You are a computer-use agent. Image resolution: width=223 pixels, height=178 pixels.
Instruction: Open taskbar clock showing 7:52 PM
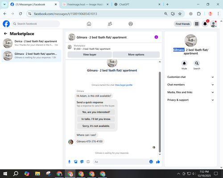point(204,174)
